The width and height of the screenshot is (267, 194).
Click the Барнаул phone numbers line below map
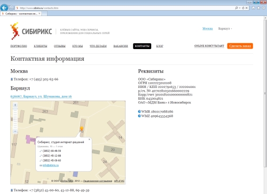(x=51, y=190)
